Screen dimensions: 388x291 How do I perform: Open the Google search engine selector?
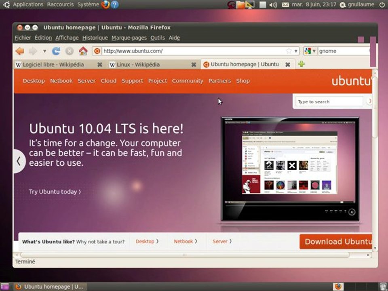(310, 51)
